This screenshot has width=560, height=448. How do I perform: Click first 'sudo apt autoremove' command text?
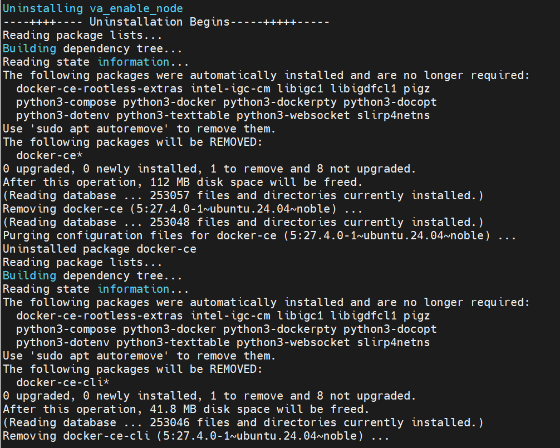tap(99, 129)
